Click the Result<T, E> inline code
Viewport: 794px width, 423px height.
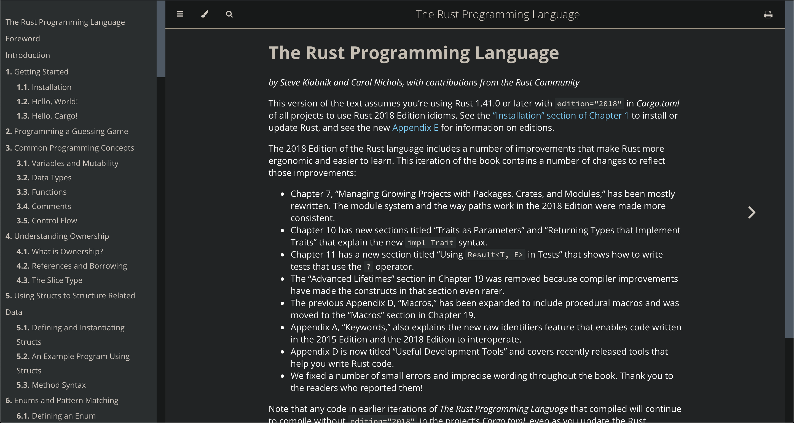[x=495, y=255]
